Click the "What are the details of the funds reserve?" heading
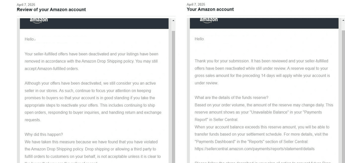345x163 pixels. tap(231, 98)
